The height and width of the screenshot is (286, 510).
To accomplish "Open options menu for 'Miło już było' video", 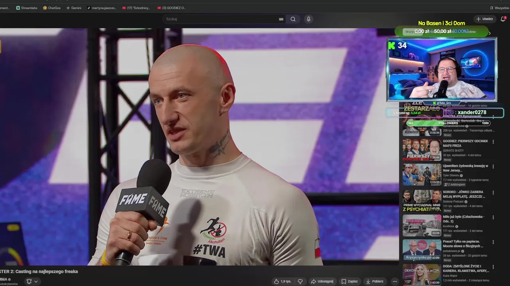I will tap(493, 217).
